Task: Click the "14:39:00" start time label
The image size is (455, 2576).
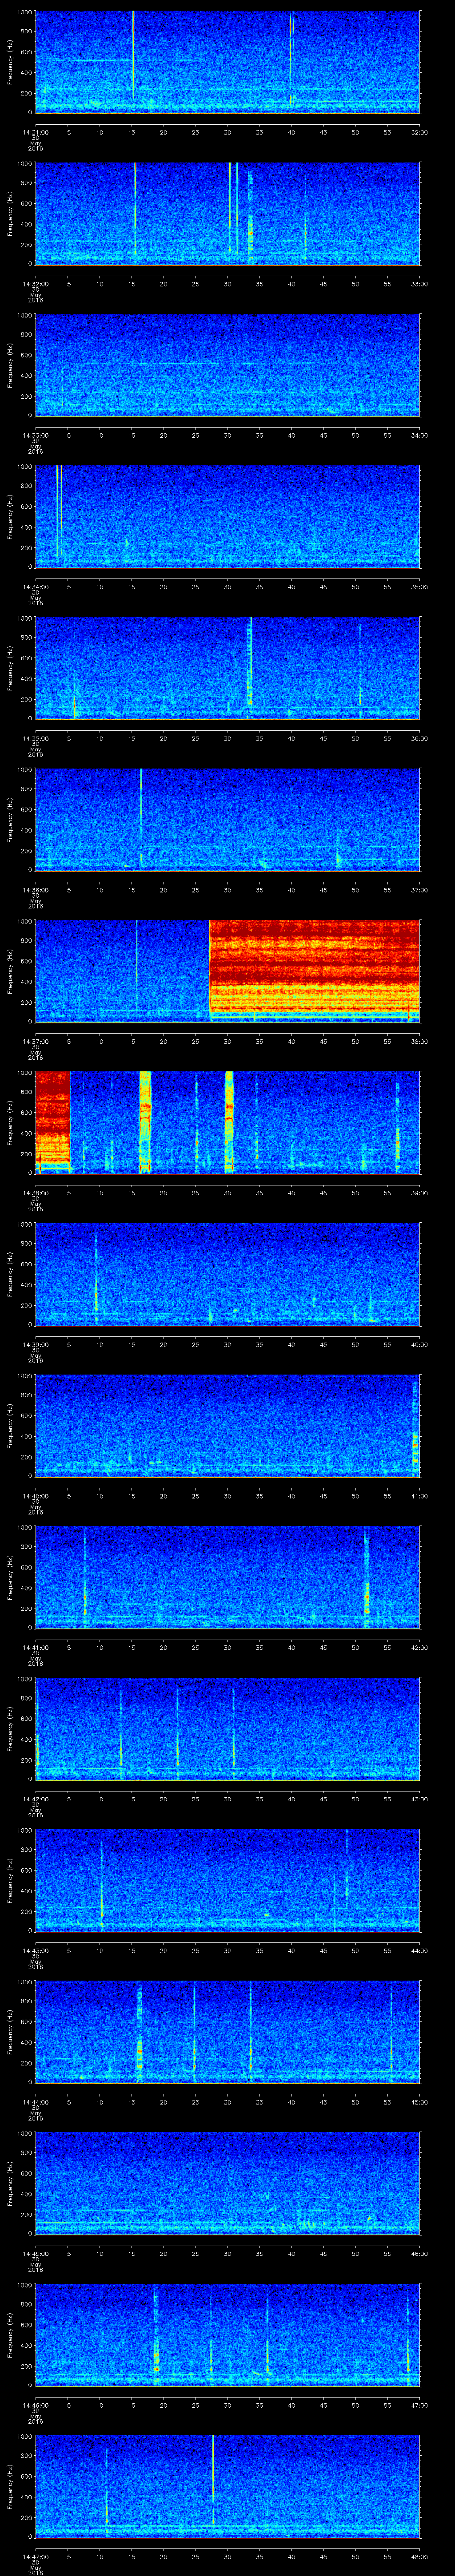Action: (35, 1344)
